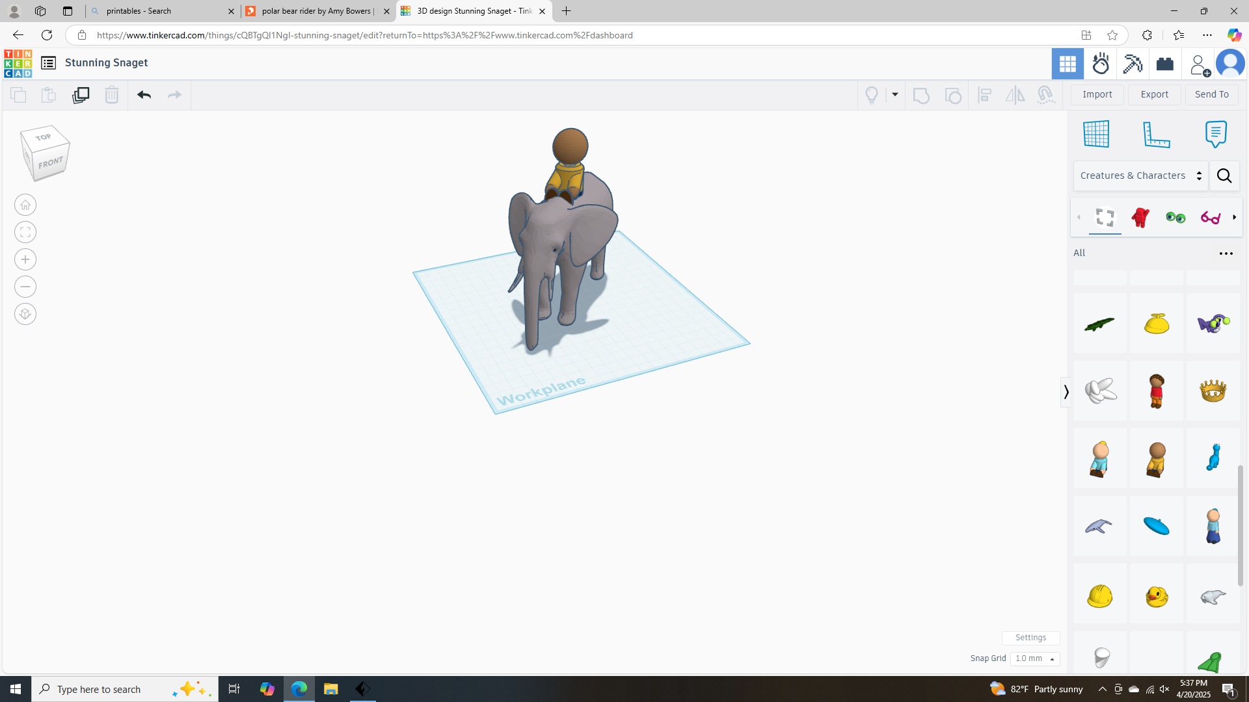1249x702 pixels.
Task: Open the designs list icon beside title
Action: point(48,63)
